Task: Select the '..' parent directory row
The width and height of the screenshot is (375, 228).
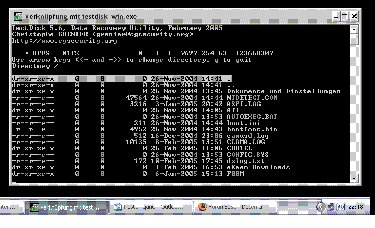Action: tap(123, 85)
